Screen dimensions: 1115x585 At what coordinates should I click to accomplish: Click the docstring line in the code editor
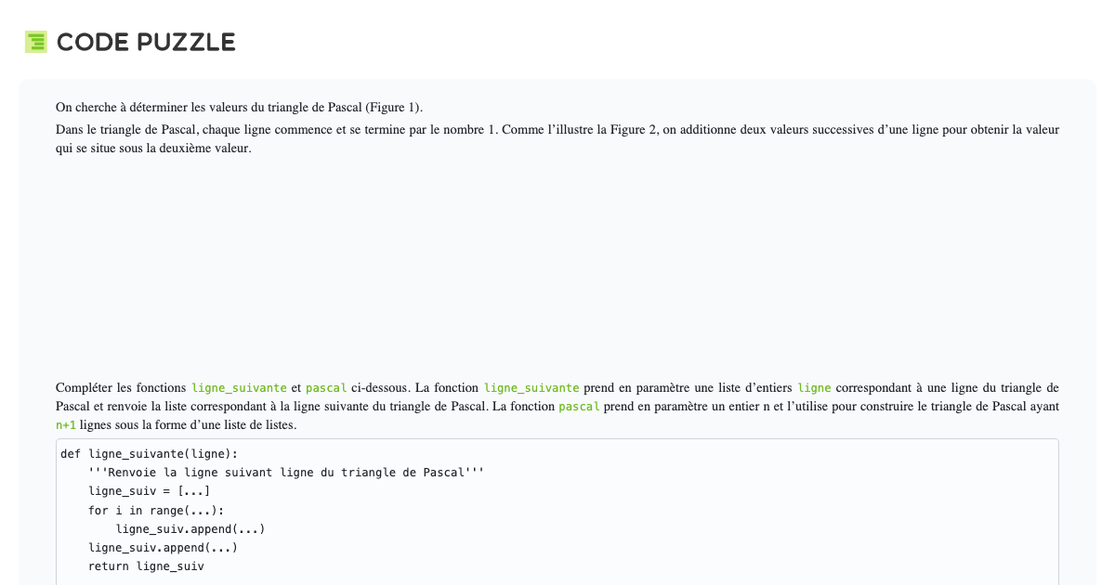click(x=286, y=472)
